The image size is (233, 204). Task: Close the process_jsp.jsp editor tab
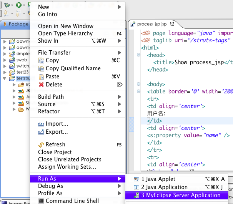click(172, 24)
